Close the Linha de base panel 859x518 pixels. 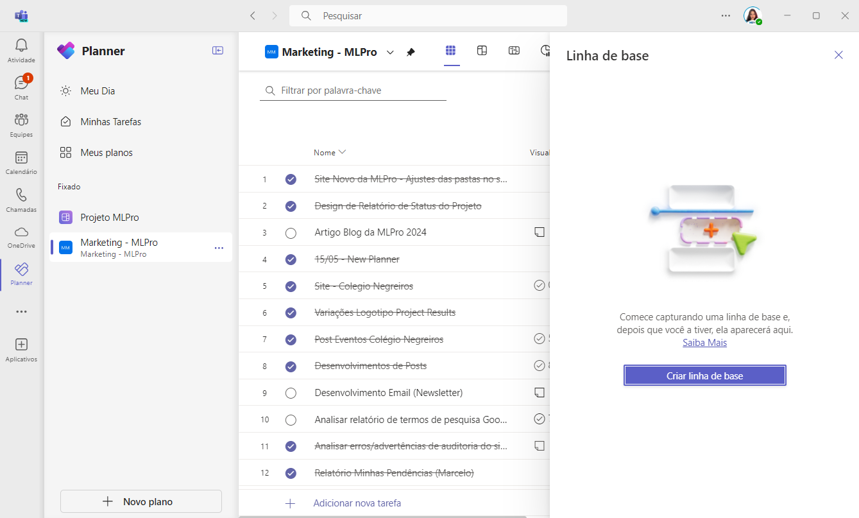click(x=838, y=55)
